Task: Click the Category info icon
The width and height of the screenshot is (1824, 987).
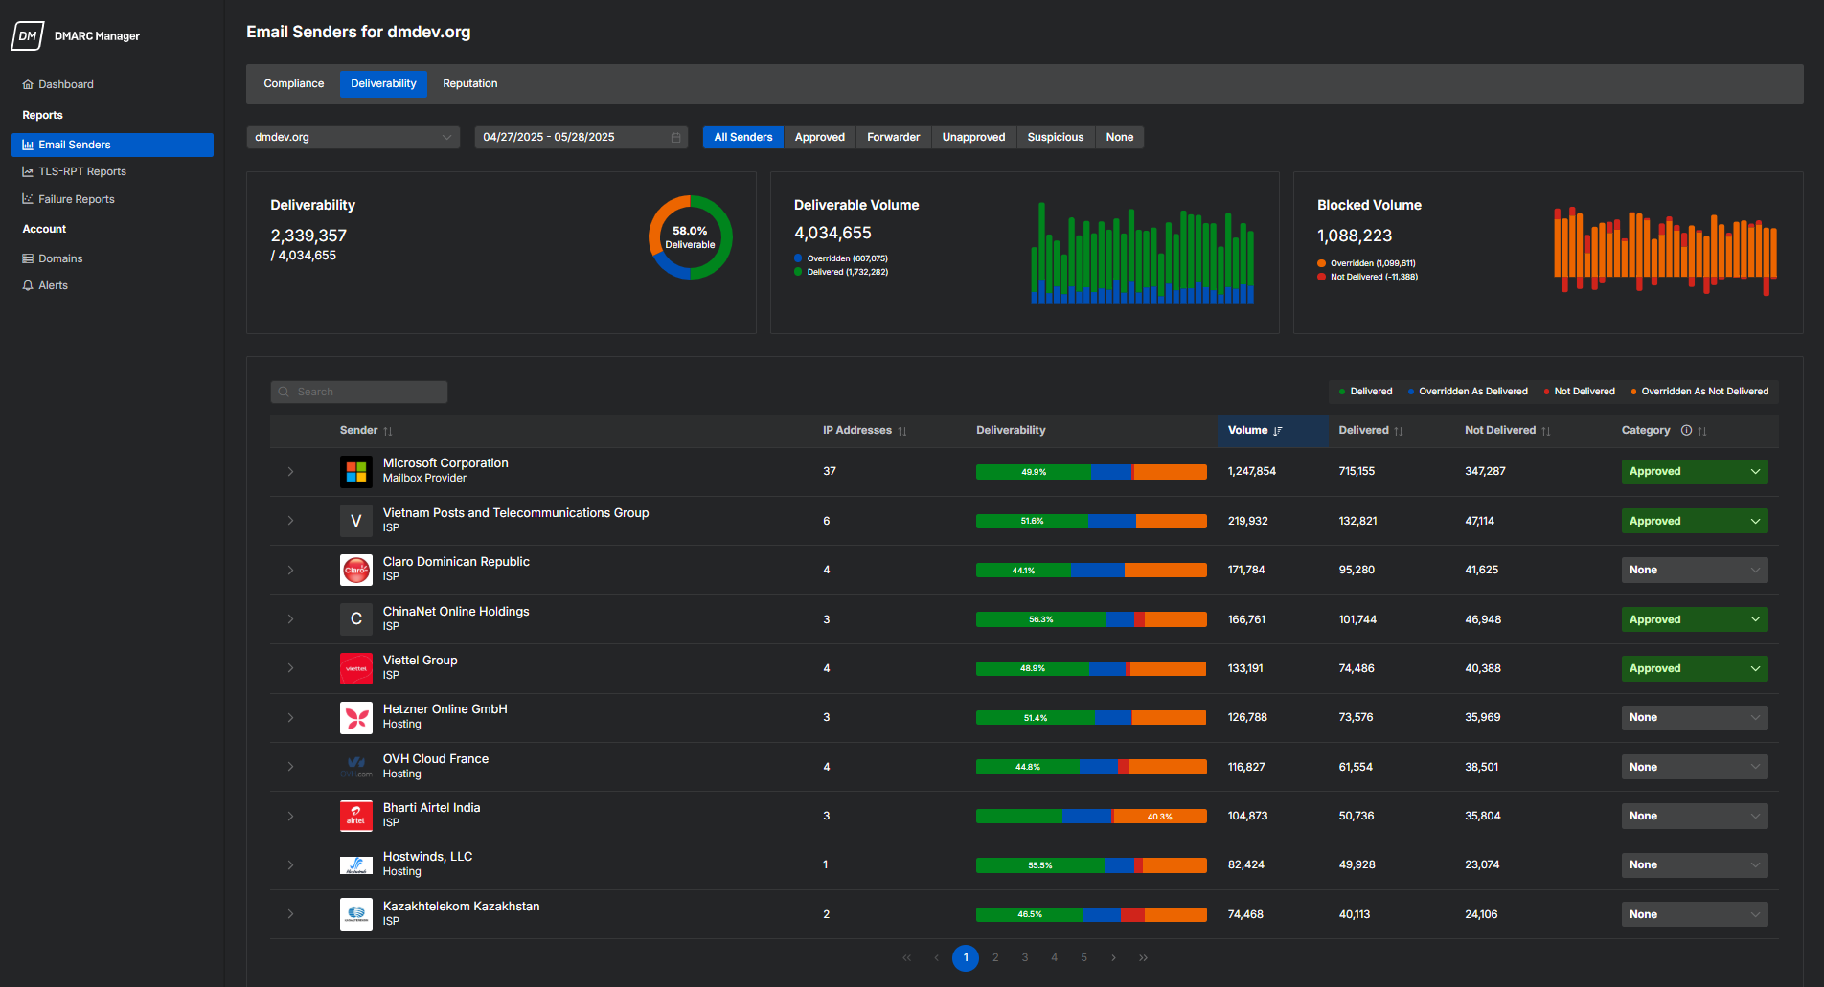Action: pos(1686,431)
